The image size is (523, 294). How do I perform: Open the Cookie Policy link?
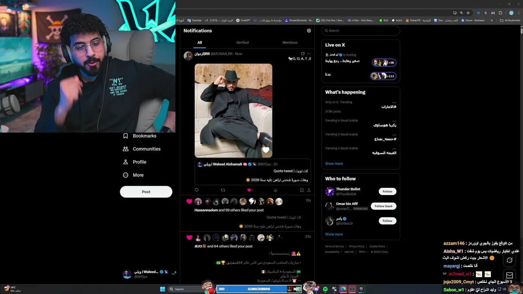(x=377, y=246)
